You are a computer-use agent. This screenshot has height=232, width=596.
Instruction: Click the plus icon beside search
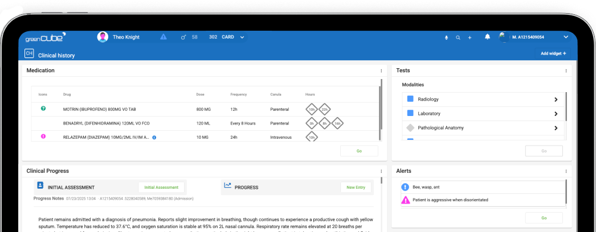(470, 38)
